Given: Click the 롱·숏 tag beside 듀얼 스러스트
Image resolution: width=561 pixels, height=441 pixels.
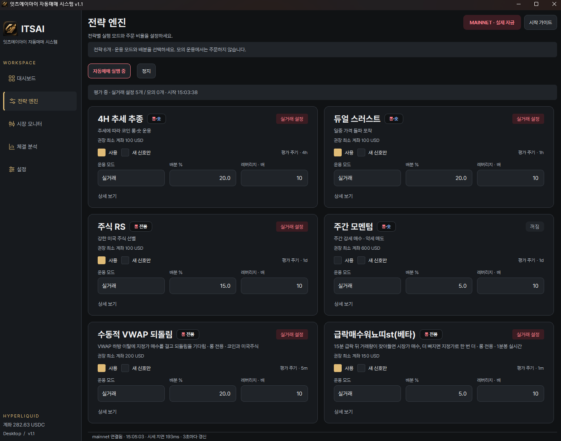Looking at the screenshot, I should tap(394, 119).
